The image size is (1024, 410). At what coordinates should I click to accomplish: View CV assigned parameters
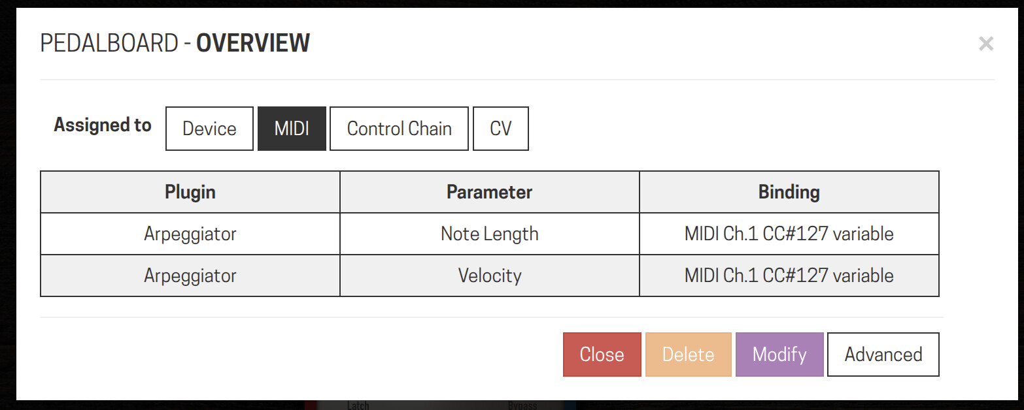[501, 129]
